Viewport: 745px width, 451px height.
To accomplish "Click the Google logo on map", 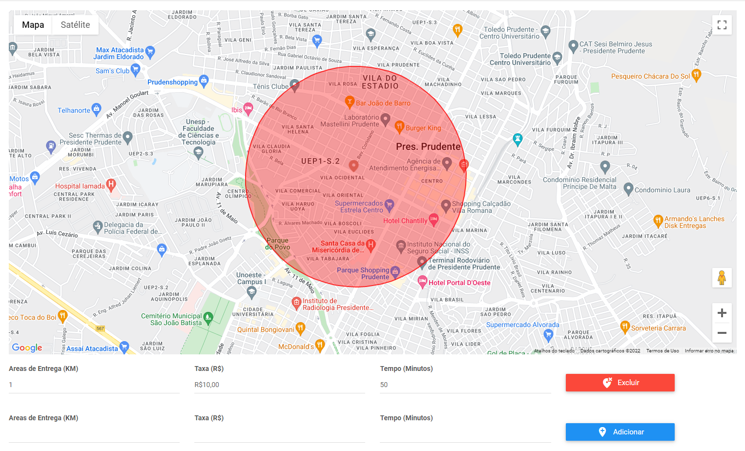I will click(27, 348).
